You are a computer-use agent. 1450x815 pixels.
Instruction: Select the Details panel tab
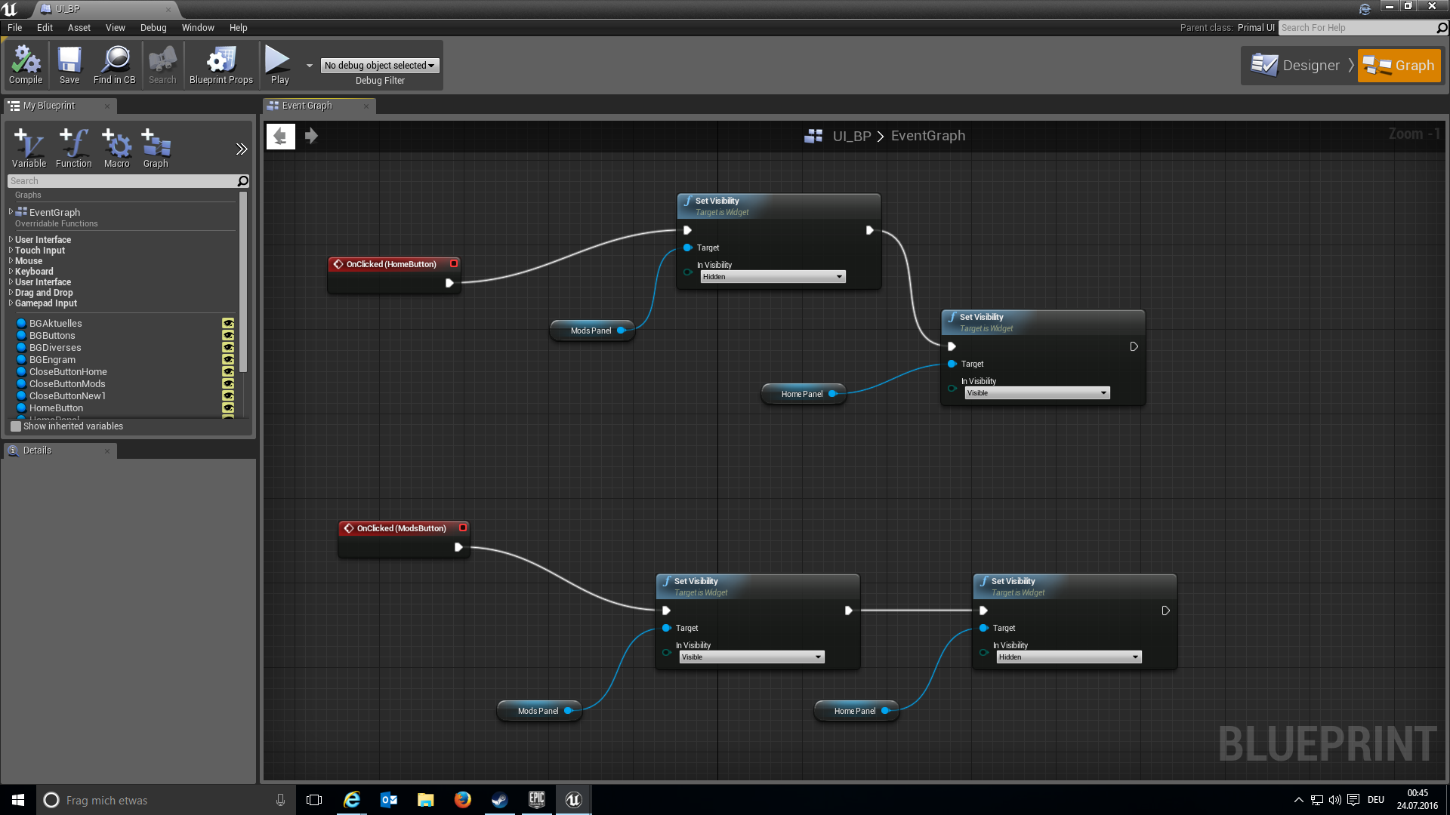coord(59,451)
